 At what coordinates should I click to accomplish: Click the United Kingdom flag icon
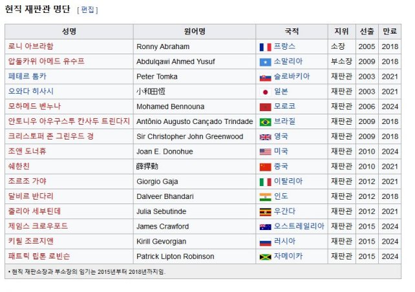(x=265, y=137)
